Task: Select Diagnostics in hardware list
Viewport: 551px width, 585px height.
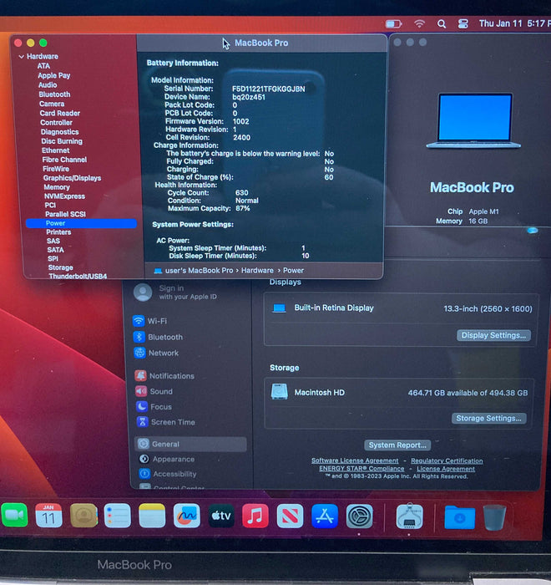Action: 59,132
